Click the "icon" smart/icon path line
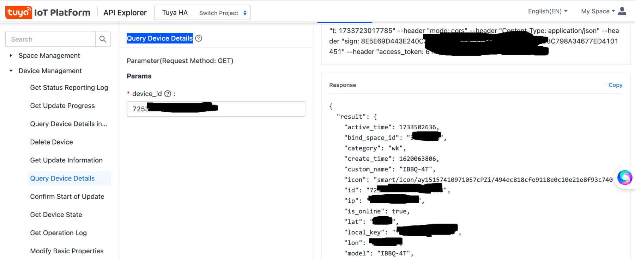This screenshot has height=260, width=635. pos(478,180)
